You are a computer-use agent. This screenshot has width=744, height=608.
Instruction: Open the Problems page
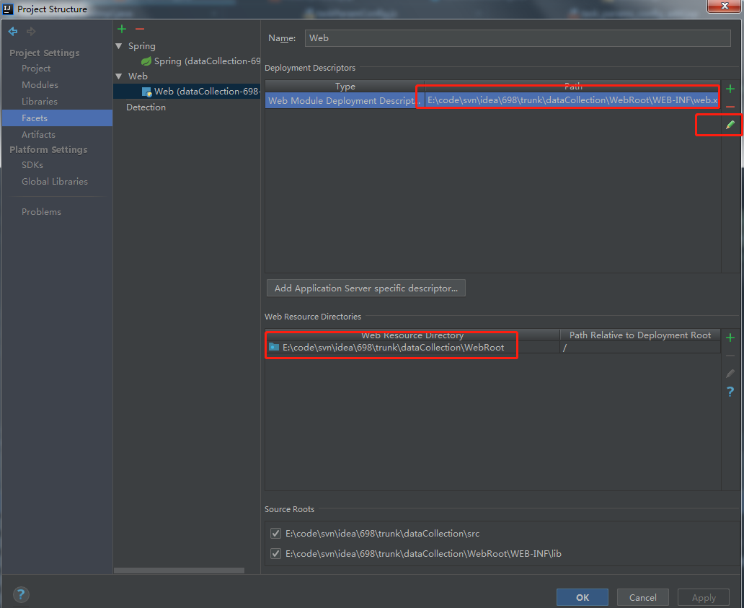coord(41,212)
